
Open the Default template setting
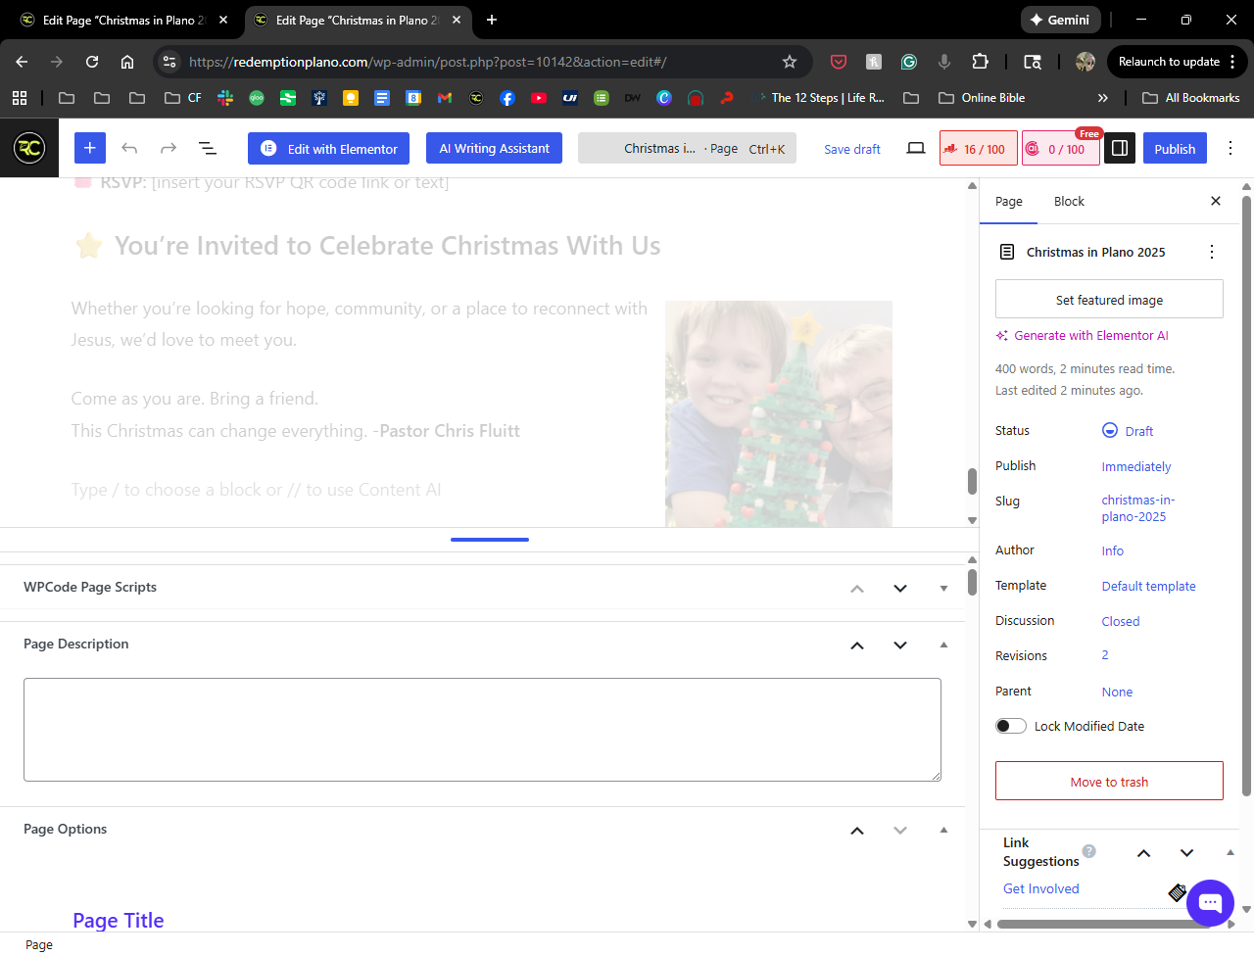pos(1148,586)
